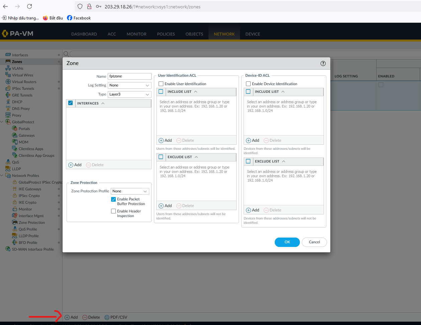This screenshot has width=421, height=325.
Task: Open Zone Protection Profile dropdown
Action: coord(130,191)
